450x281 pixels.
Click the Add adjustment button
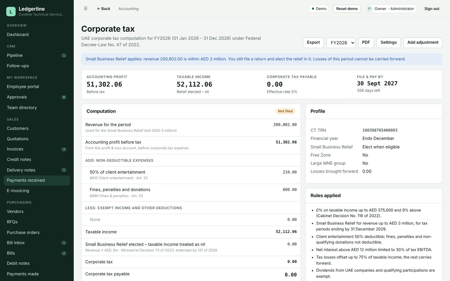pos(423,43)
